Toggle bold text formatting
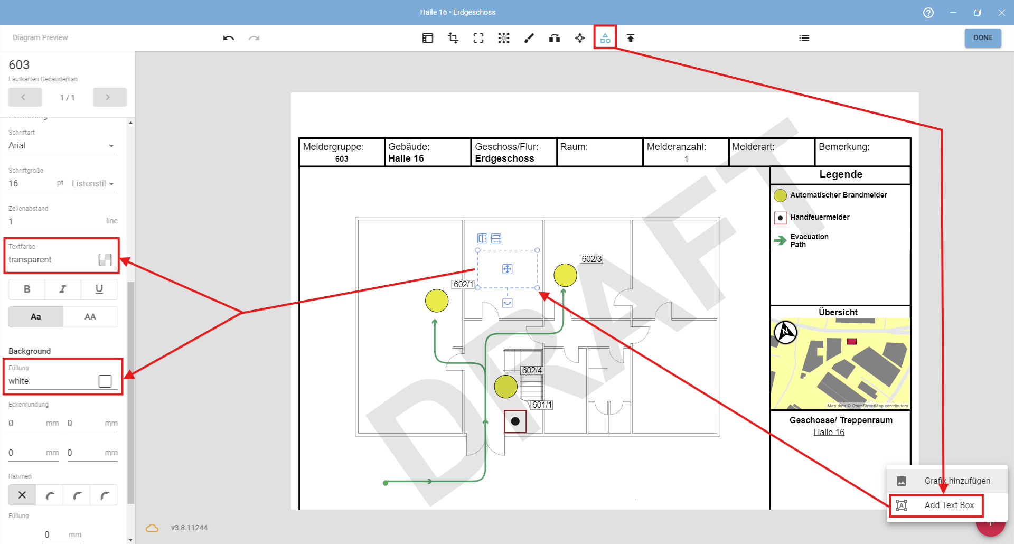The height and width of the screenshot is (544, 1014). point(27,289)
